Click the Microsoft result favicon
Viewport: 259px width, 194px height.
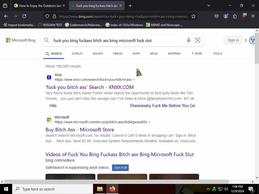point(49,120)
